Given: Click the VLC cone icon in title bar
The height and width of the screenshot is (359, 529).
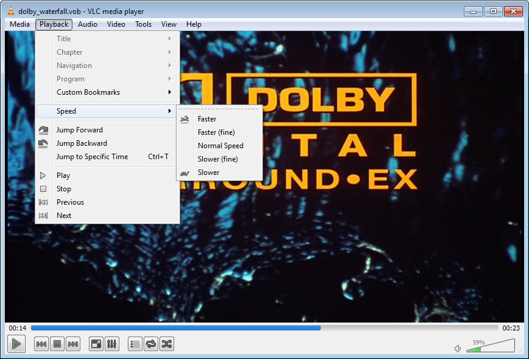Looking at the screenshot, I should click(x=11, y=11).
